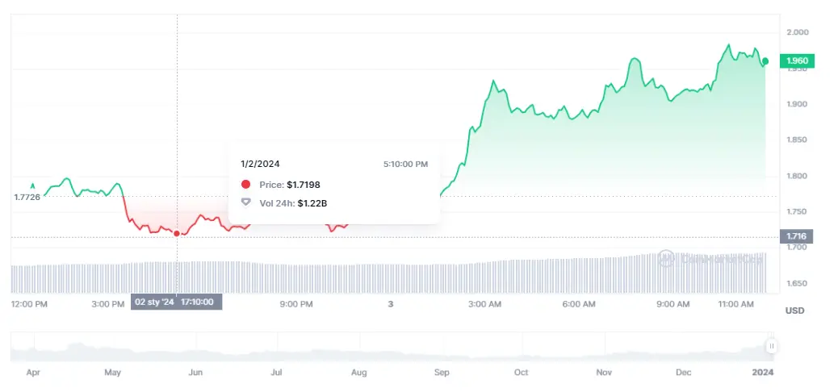Click the USD currency label

[795, 311]
